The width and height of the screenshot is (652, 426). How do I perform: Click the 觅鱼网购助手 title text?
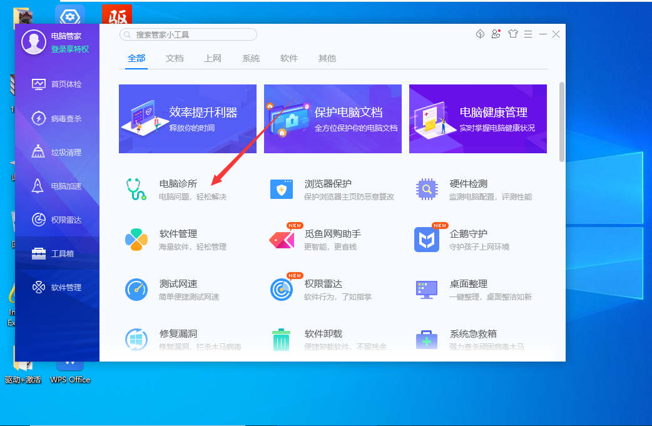(333, 233)
